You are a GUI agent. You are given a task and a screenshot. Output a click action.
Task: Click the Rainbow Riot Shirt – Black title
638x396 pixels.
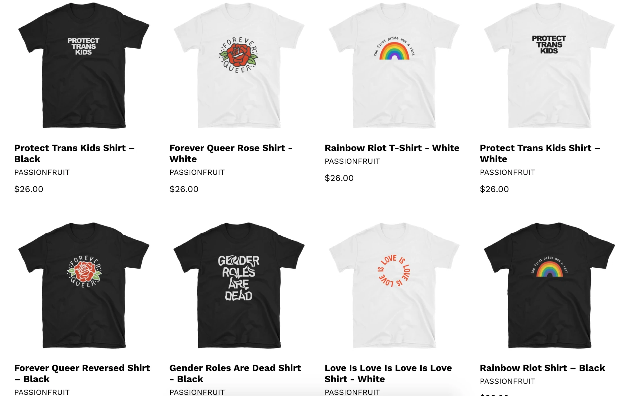pyautogui.click(x=542, y=368)
